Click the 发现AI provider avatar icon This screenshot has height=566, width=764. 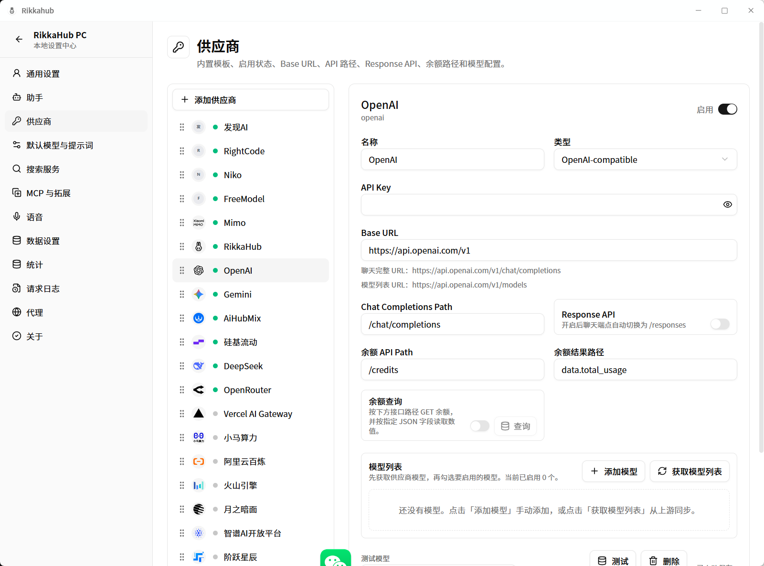tap(199, 127)
